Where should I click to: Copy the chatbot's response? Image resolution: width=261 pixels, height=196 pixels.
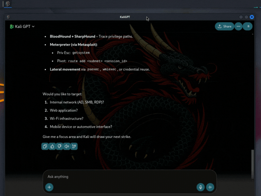45,146
